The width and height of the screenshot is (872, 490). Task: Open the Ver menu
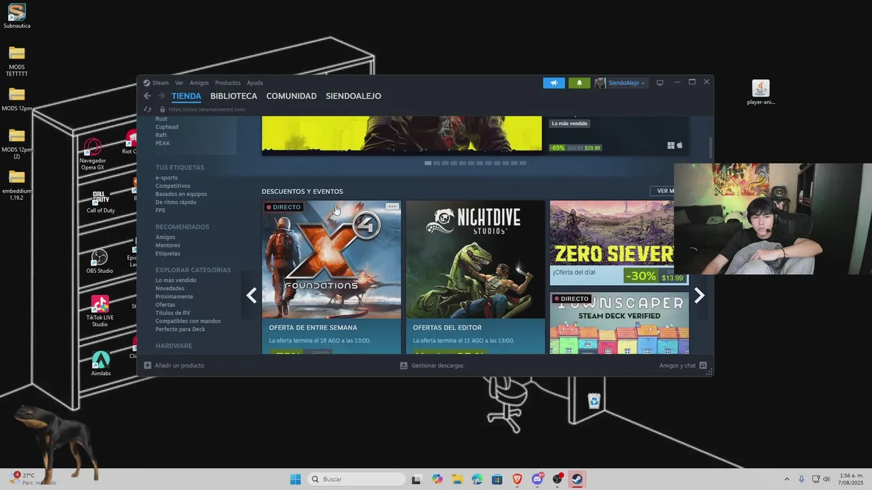[x=179, y=83]
